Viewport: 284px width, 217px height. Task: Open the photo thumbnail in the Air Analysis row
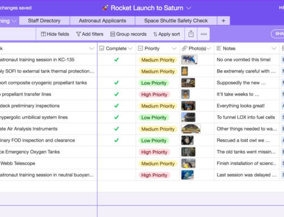[191, 129]
